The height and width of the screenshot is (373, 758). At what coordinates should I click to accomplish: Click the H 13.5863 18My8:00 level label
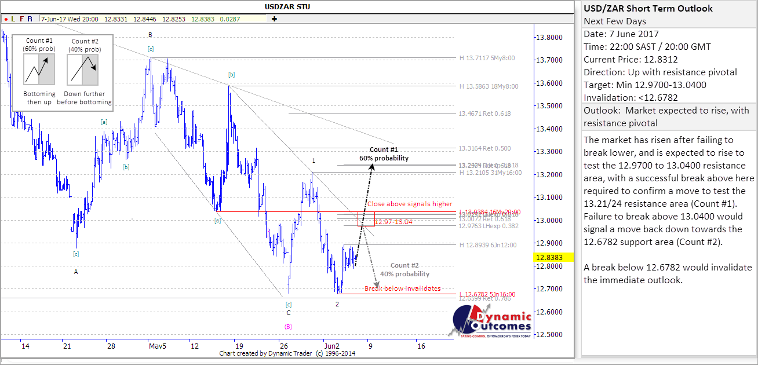(x=489, y=86)
